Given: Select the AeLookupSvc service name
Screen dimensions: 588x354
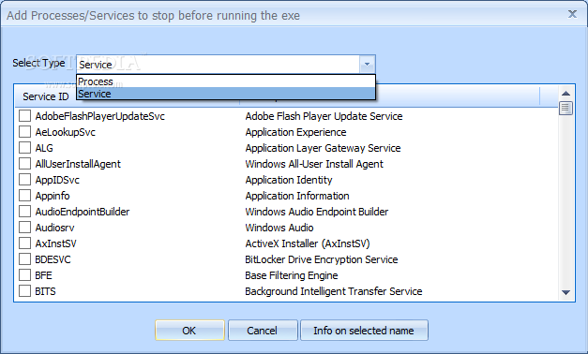Looking at the screenshot, I should pos(66,132).
